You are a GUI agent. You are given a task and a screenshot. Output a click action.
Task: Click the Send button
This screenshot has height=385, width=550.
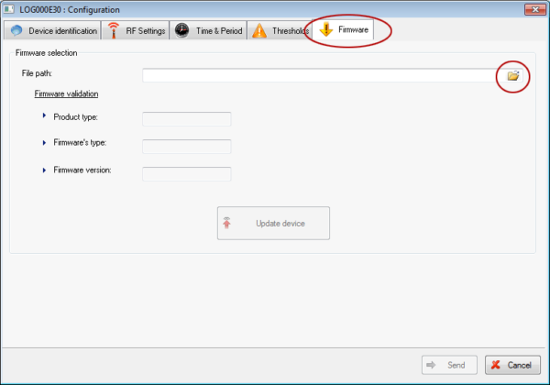449,365
